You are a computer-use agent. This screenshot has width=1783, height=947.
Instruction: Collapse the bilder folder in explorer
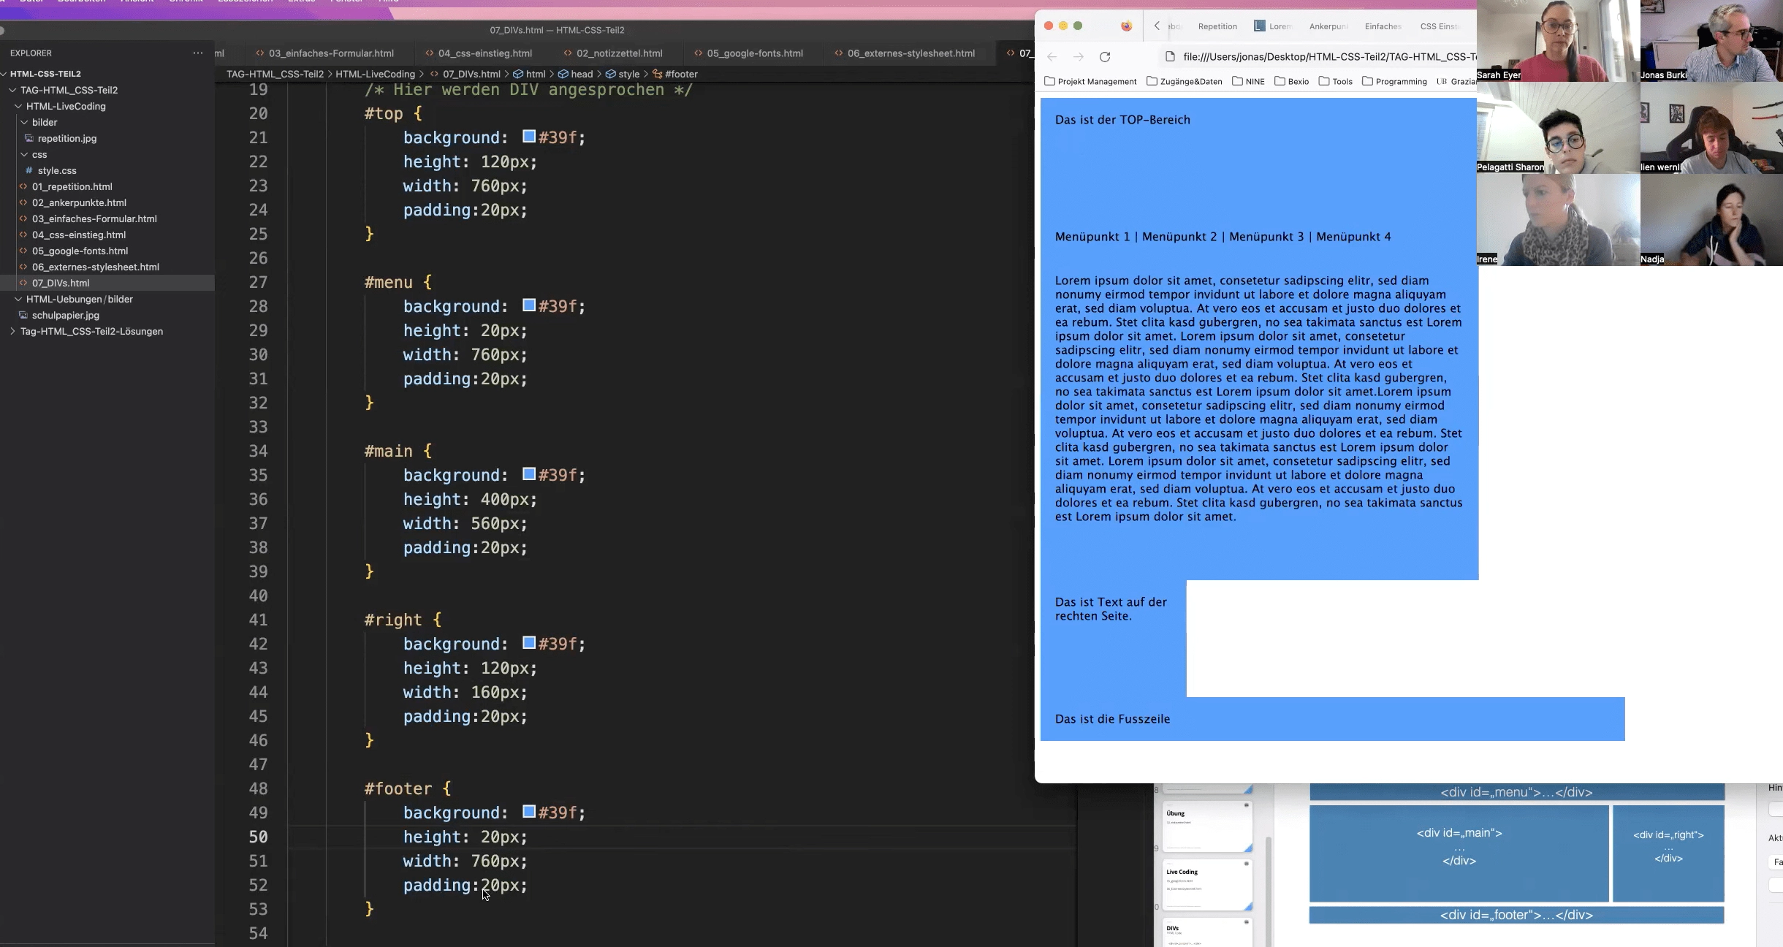pyautogui.click(x=24, y=122)
